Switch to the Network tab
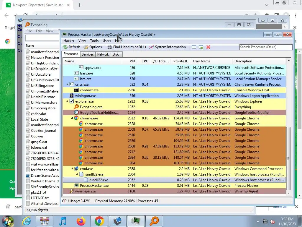302x227 pixels. click(x=103, y=54)
